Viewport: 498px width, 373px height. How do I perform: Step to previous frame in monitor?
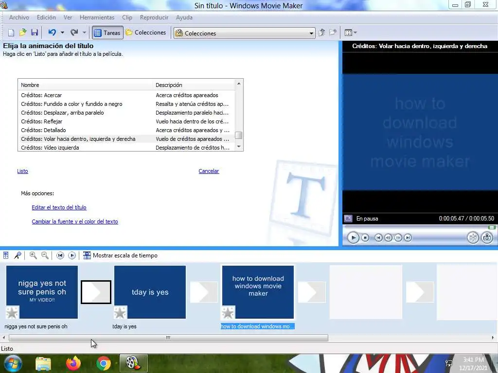pos(388,237)
